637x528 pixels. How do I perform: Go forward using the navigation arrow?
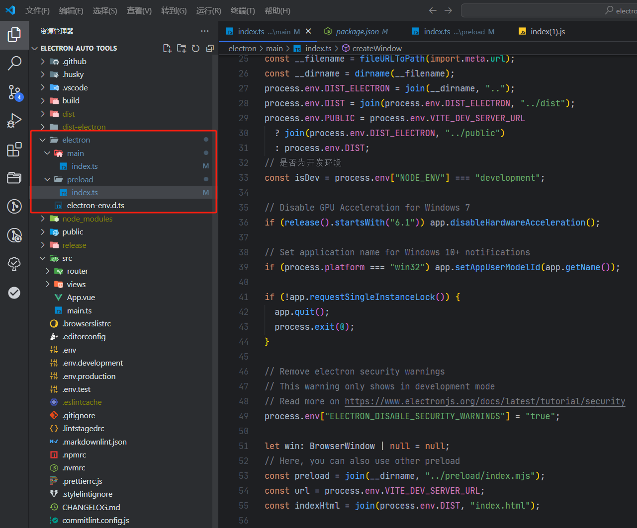point(448,10)
